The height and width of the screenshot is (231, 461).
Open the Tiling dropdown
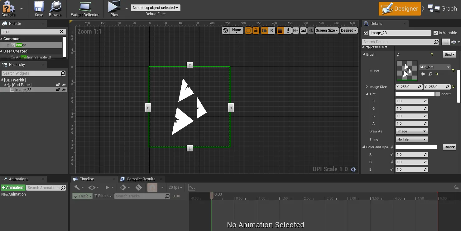point(411,140)
